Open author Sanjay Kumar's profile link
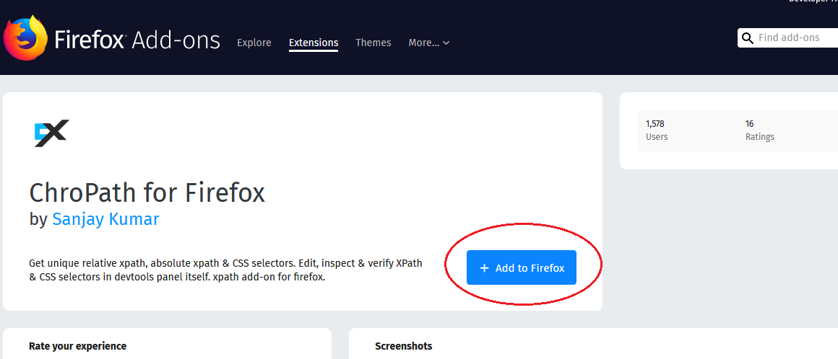 (x=105, y=219)
